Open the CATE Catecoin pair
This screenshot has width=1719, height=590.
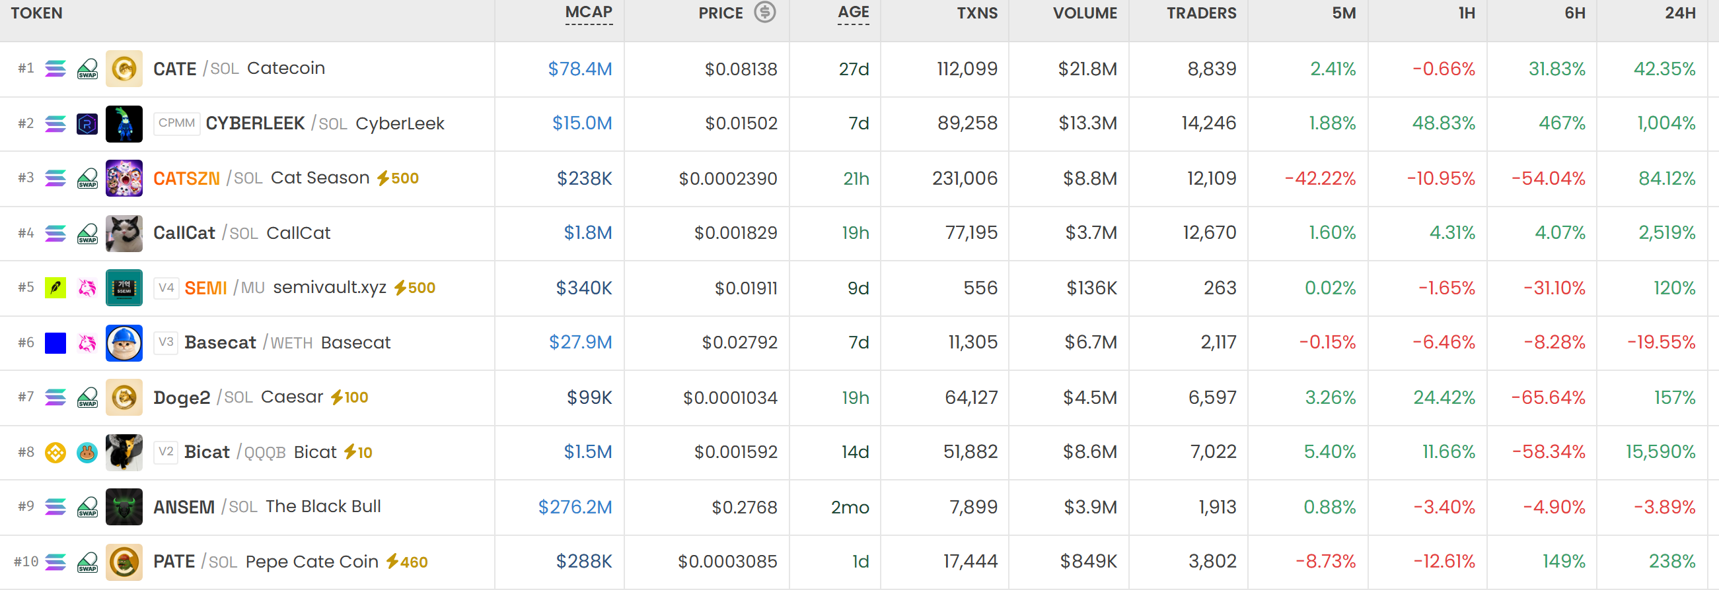[x=239, y=69]
